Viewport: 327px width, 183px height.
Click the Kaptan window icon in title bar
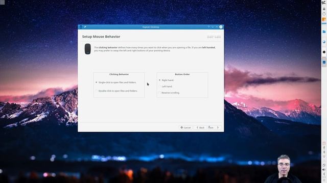point(81,27)
